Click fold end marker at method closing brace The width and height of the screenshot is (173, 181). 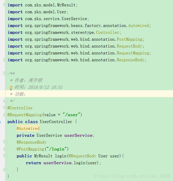[x=5, y=169]
